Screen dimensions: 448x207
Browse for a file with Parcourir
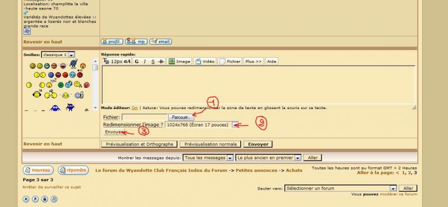pos(181,117)
